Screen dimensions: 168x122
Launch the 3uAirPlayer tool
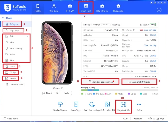(76, 106)
